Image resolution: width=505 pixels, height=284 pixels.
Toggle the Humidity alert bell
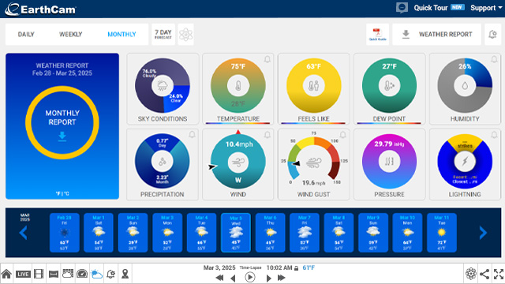(494, 60)
